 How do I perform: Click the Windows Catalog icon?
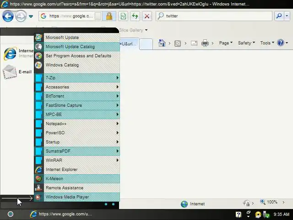tap(38, 65)
